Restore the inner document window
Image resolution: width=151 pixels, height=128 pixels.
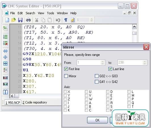tap(129, 13)
